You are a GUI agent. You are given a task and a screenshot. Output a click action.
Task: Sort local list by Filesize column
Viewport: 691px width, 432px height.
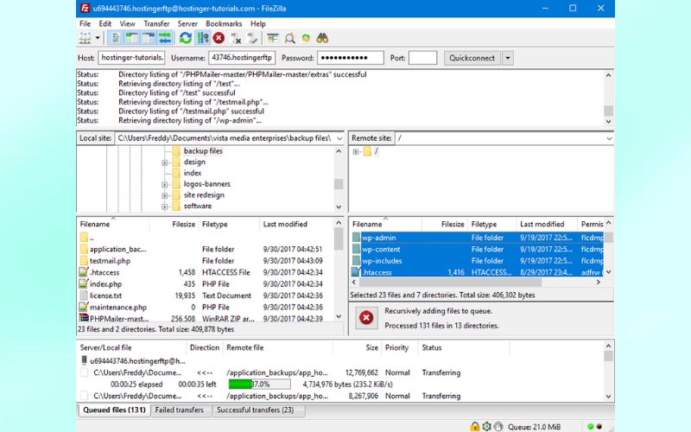183,224
